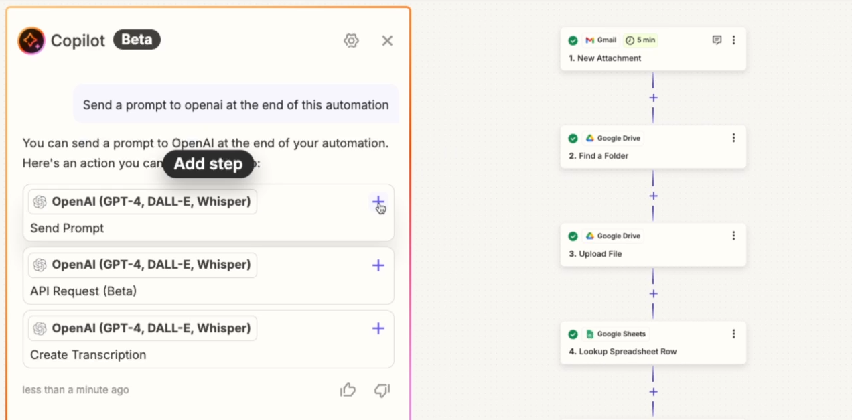This screenshot has height=420, width=852.
Task: Click green status check on New Attachment step
Action: 573,40
